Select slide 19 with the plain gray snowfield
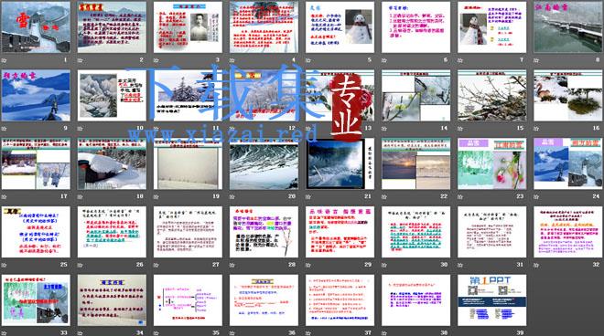This screenshot has height=336, width=604. (x=188, y=163)
